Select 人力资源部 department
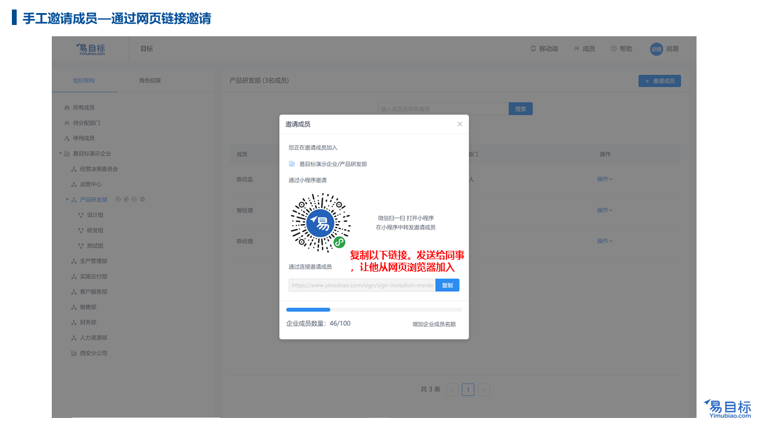Viewport: 762px width, 428px height. click(93, 338)
